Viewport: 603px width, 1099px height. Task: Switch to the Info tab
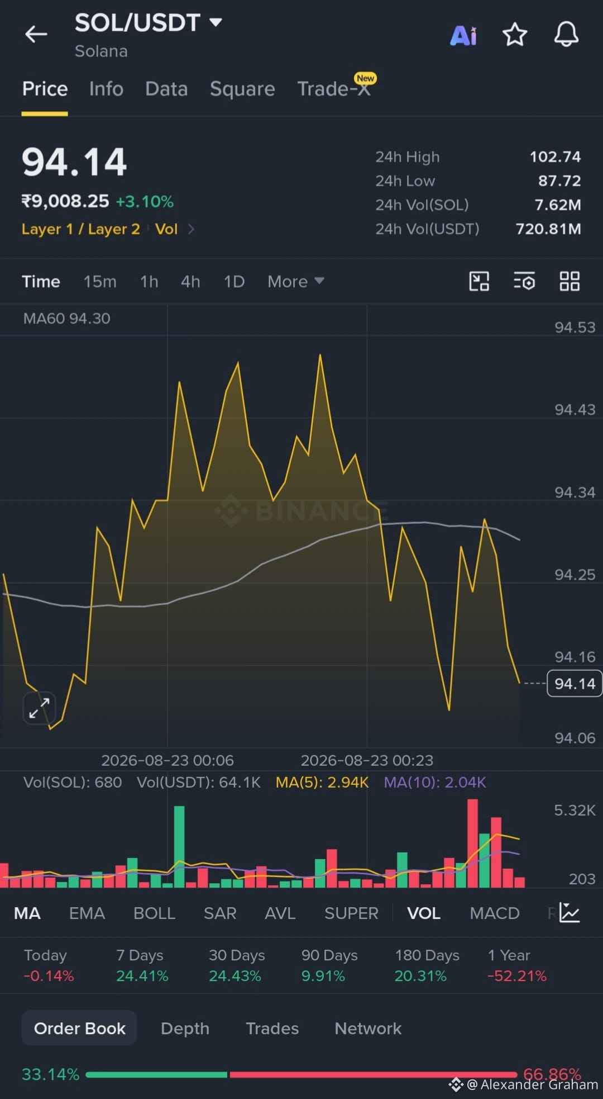coord(106,89)
